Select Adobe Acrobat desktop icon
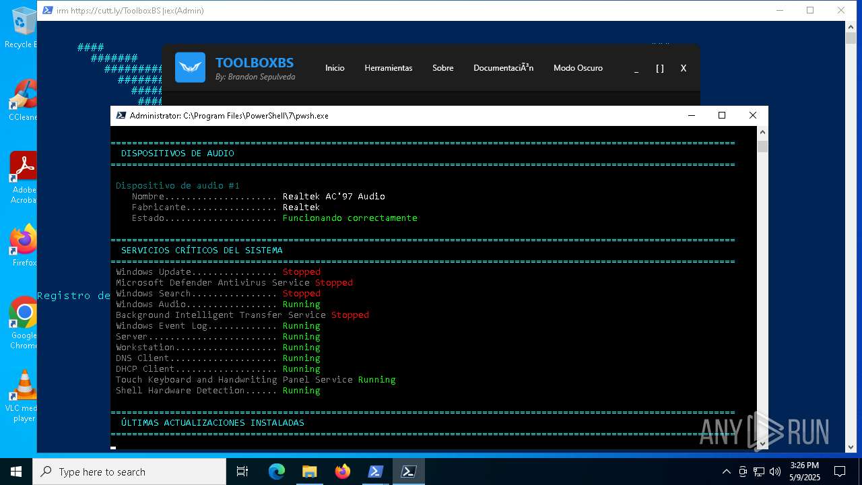This screenshot has width=862, height=485. pyautogui.click(x=24, y=178)
